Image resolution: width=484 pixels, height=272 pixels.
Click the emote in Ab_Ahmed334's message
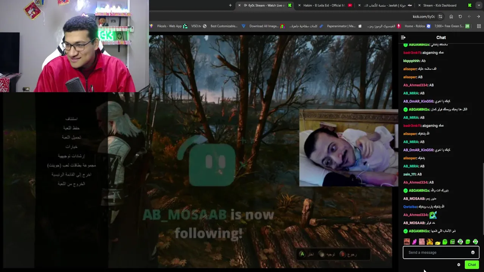433,215
